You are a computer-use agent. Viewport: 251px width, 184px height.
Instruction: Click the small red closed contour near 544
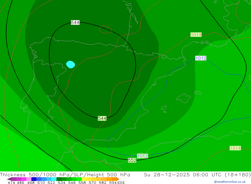pyautogui.click(x=105, y=30)
